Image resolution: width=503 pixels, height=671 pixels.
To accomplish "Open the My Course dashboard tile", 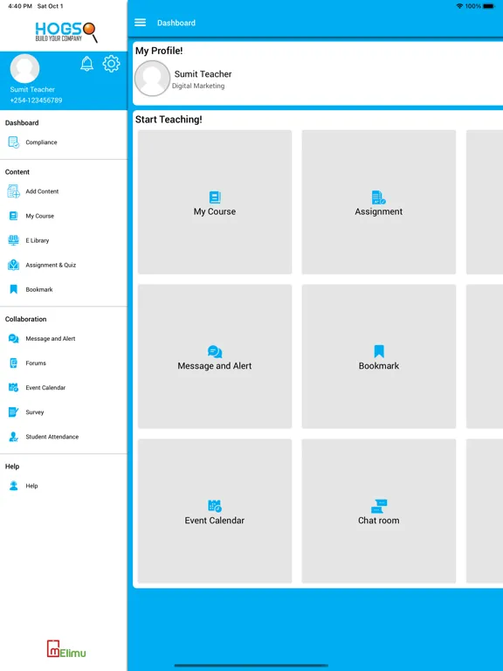I will click(x=215, y=202).
